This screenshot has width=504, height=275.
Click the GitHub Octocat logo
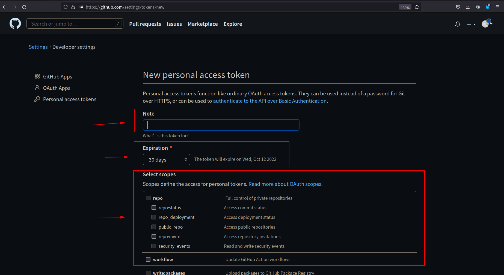[x=15, y=24]
